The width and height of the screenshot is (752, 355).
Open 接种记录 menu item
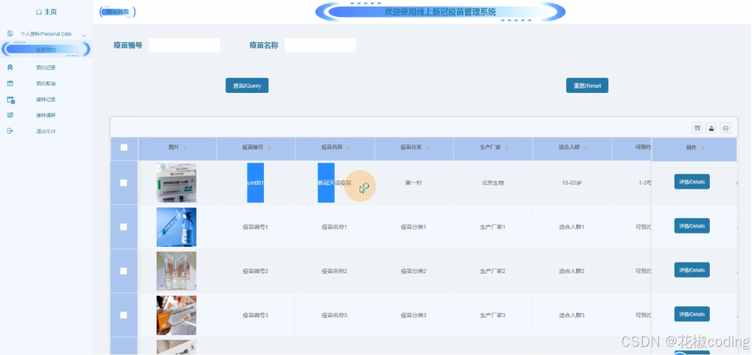pyautogui.click(x=46, y=100)
